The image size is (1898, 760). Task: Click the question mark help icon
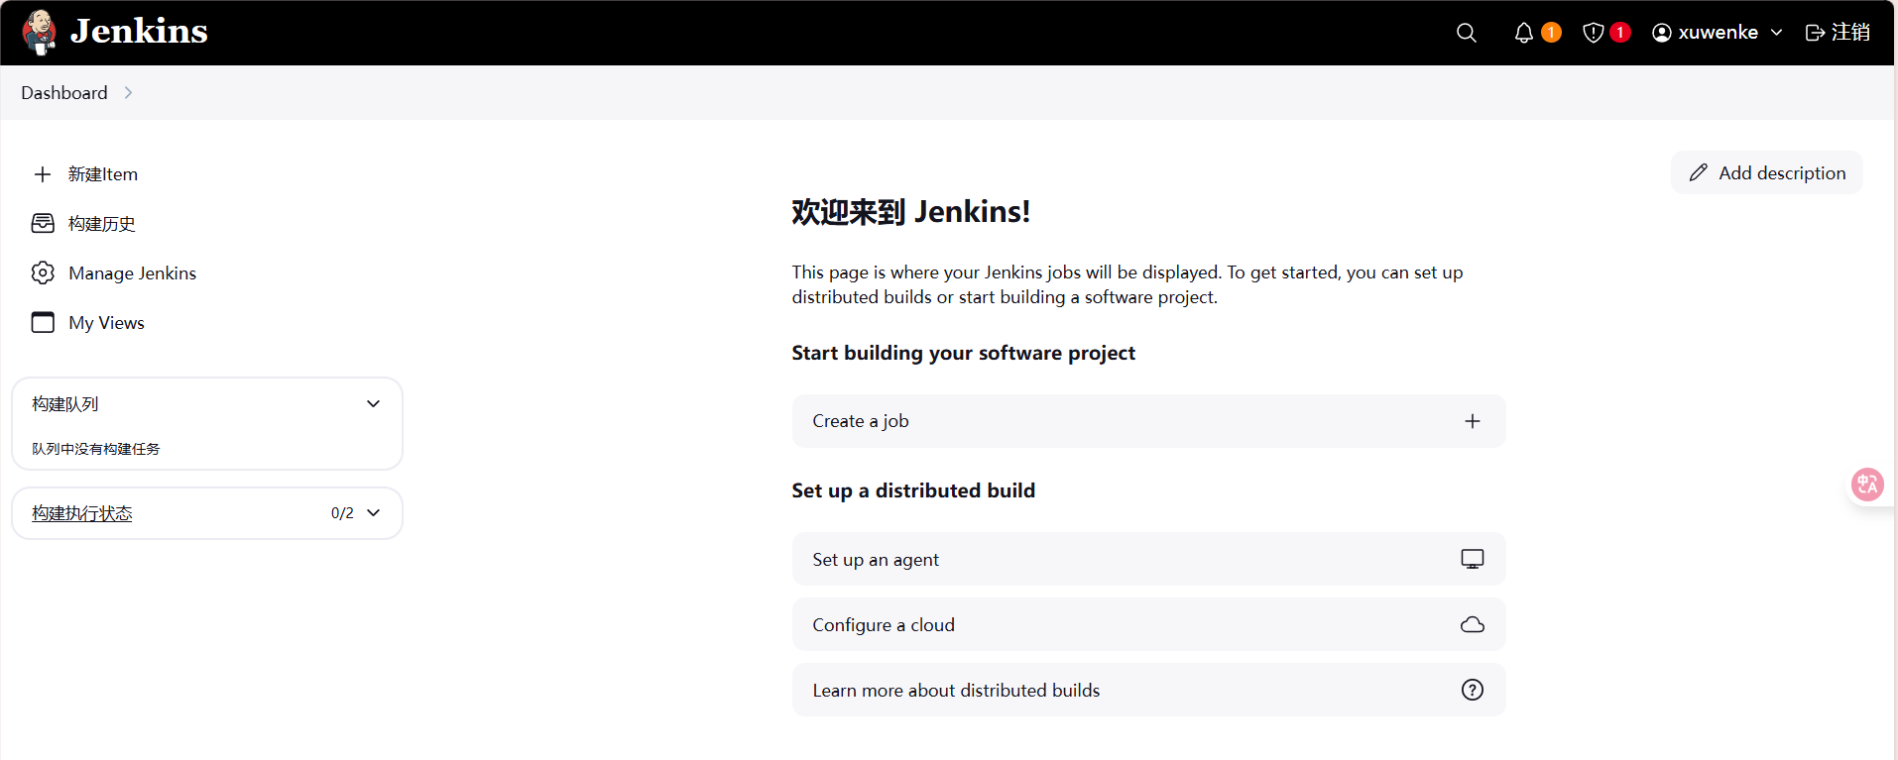coord(1473,690)
